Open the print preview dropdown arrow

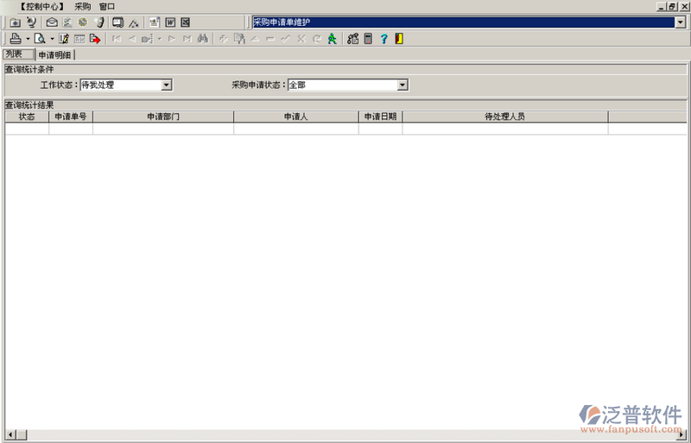pos(52,39)
